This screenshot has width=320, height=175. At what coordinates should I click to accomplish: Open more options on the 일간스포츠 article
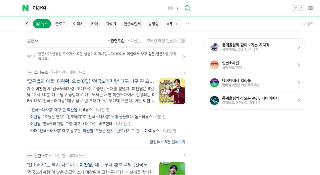click(x=185, y=155)
